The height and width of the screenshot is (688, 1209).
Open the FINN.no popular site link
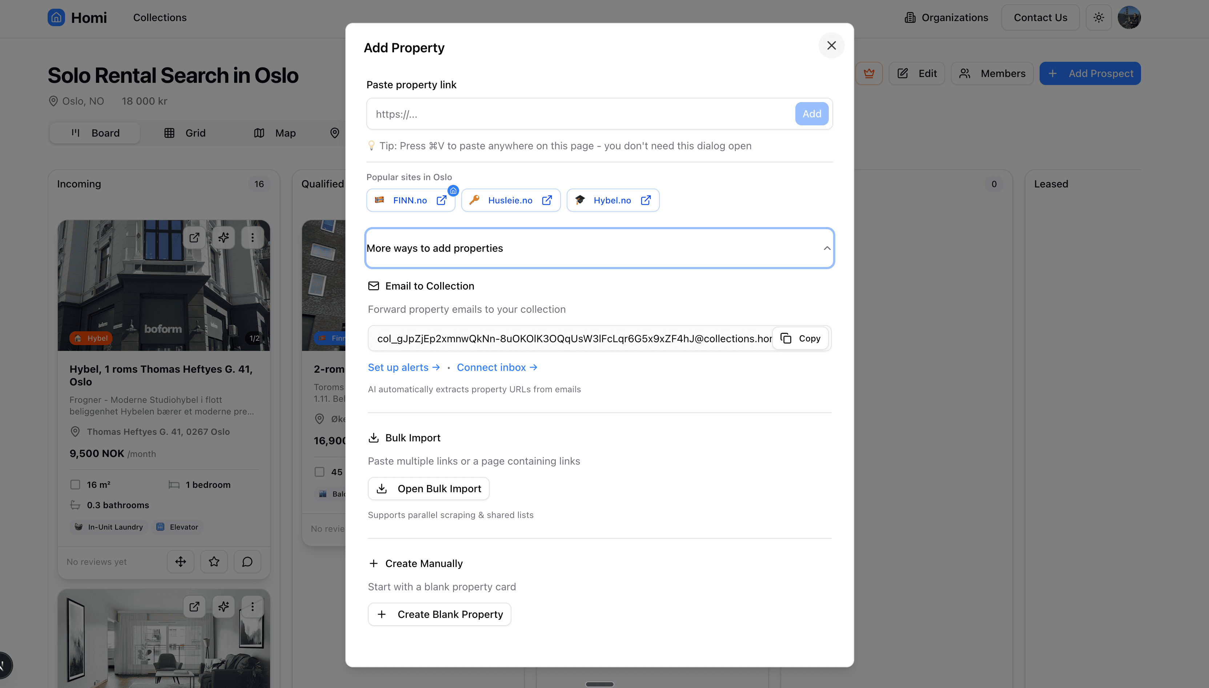point(410,201)
